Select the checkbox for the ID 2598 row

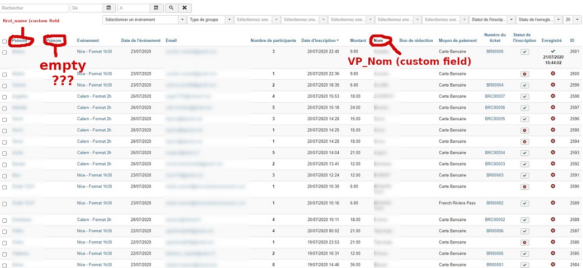click(x=5, y=97)
